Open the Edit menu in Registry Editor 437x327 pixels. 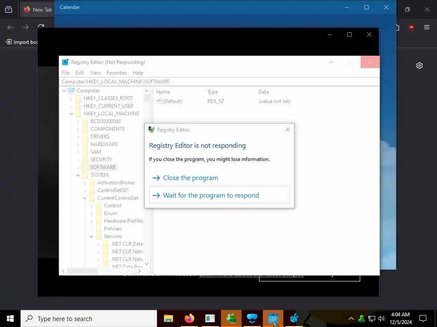pyautogui.click(x=80, y=73)
